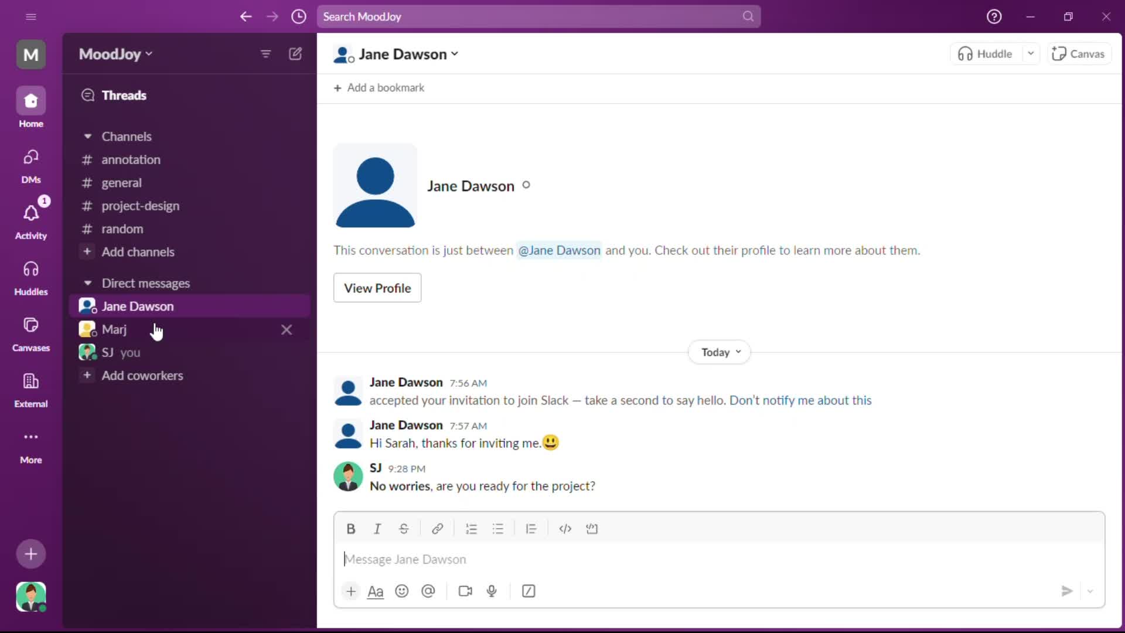Open the MoodJoy workspace dropdown

(x=115, y=54)
